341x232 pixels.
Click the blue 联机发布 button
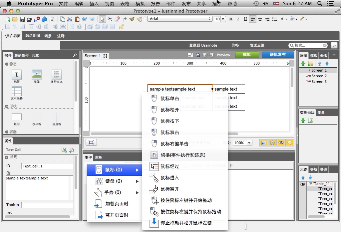[277, 55]
